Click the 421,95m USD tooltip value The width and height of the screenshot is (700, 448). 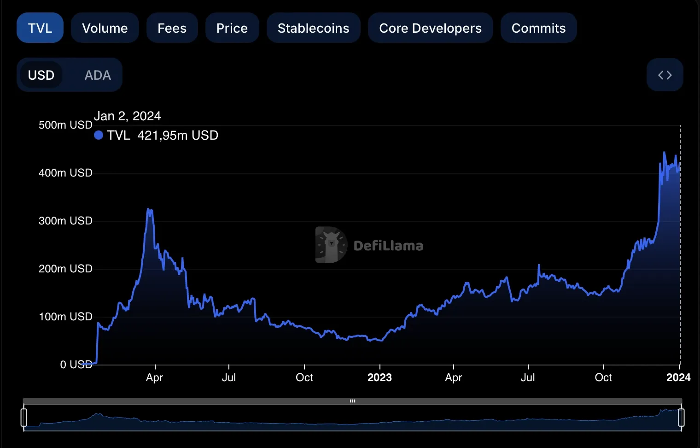click(178, 135)
